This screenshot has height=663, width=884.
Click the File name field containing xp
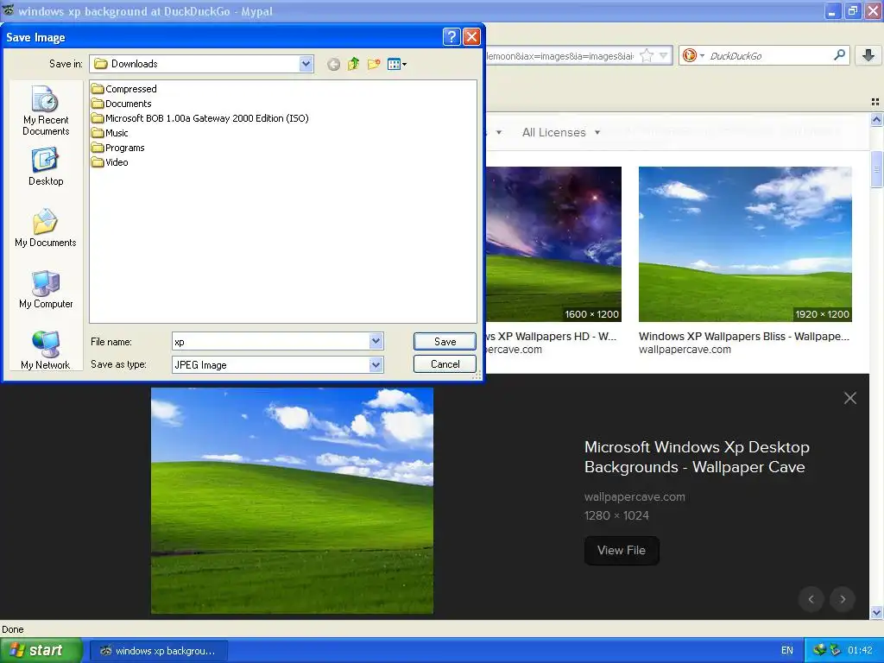click(270, 342)
